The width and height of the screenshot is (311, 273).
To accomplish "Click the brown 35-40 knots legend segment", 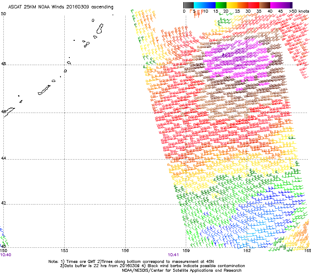I will [x=265, y=5].
